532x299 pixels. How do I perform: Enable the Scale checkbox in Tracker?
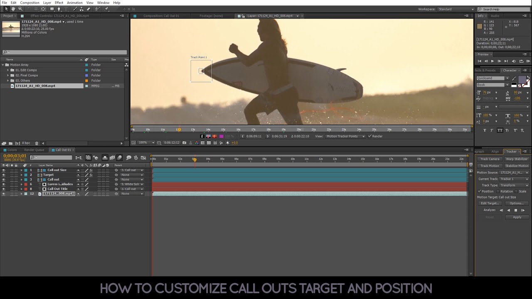pyautogui.click(x=516, y=191)
